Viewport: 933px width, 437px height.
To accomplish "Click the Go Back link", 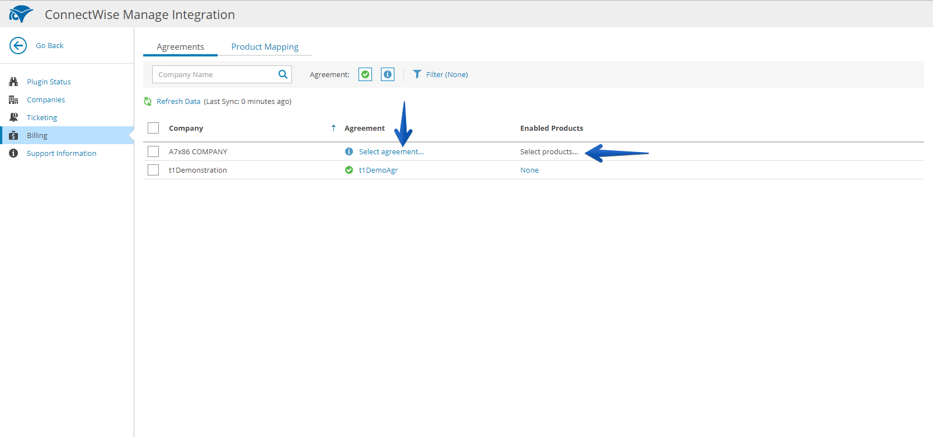I will [x=50, y=45].
